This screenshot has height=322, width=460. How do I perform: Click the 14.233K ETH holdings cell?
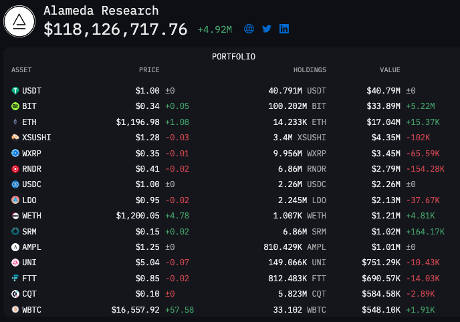coord(300,122)
